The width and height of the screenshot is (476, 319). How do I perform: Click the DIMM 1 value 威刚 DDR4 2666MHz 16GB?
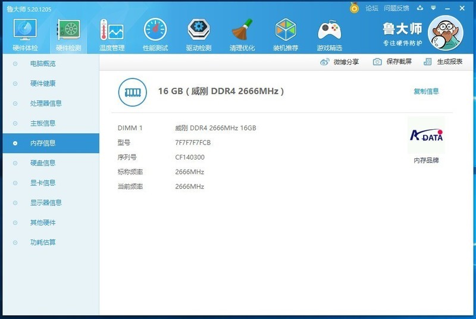point(215,128)
